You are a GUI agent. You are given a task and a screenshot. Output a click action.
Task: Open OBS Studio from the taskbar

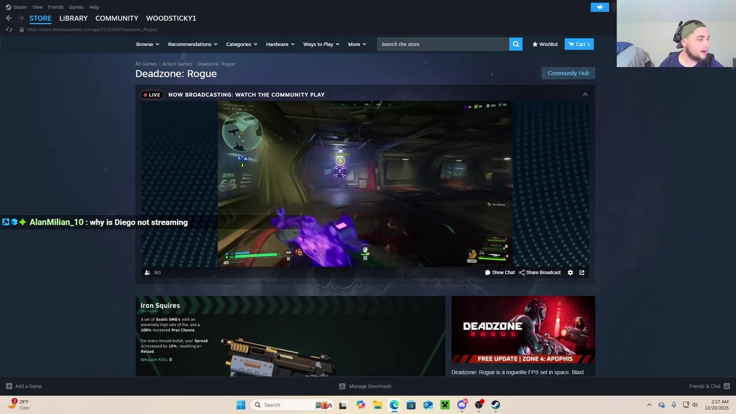[478, 405]
